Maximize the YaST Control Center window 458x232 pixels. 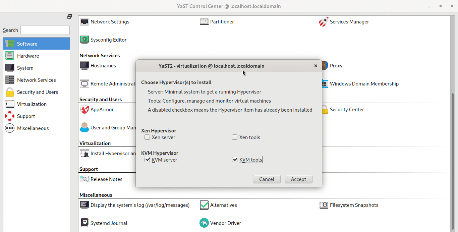441,6
